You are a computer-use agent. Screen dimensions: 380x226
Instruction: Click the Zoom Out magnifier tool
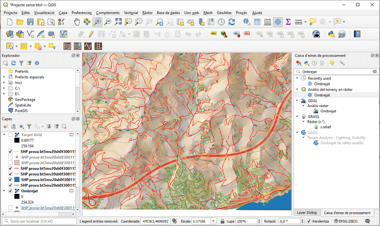(x=108, y=22)
